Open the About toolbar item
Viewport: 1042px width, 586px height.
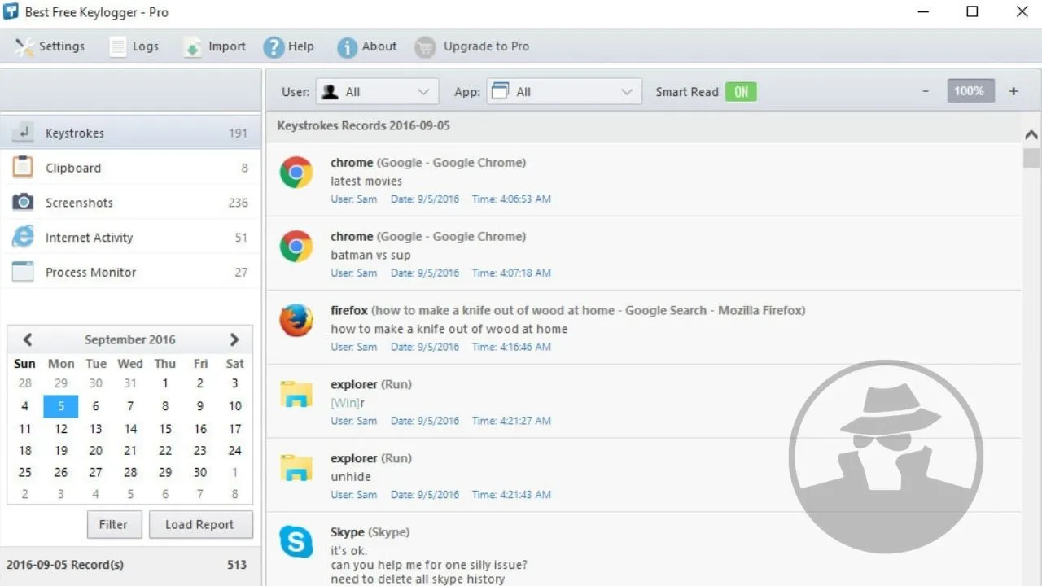point(367,46)
